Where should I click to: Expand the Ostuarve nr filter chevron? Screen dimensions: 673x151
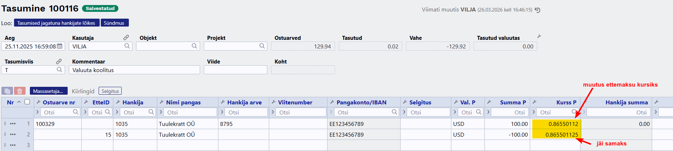pyautogui.click(x=37, y=112)
